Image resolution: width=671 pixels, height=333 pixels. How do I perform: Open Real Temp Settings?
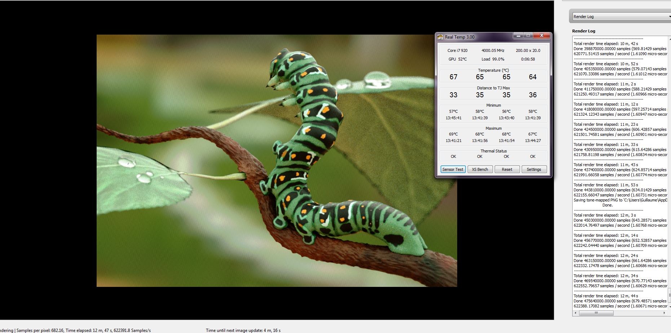tap(534, 169)
